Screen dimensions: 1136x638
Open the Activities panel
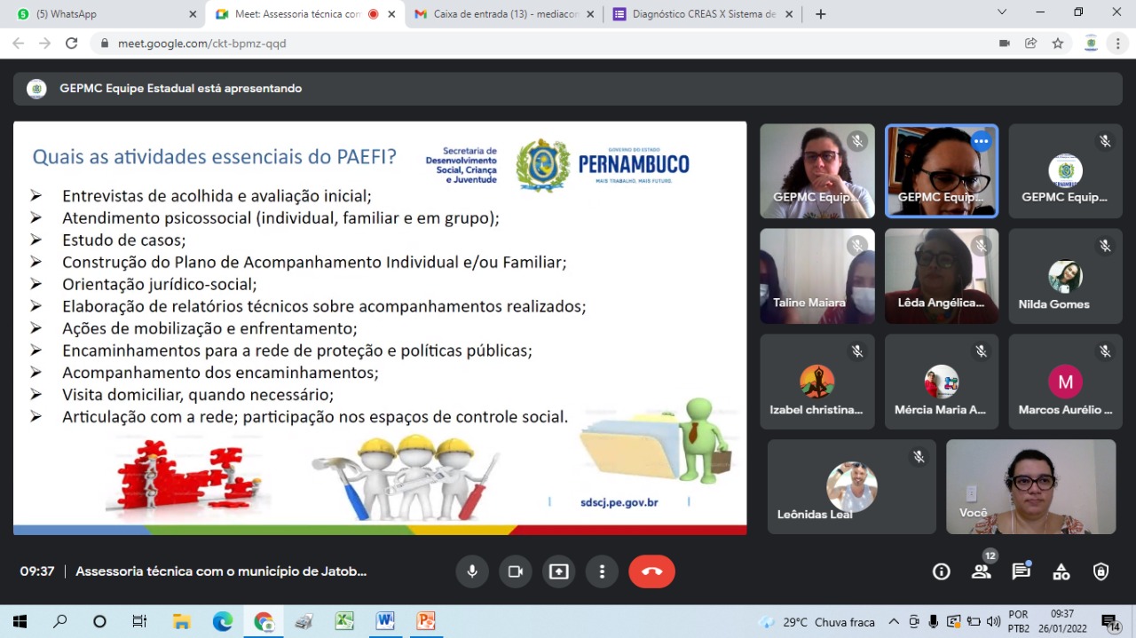click(1061, 572)
